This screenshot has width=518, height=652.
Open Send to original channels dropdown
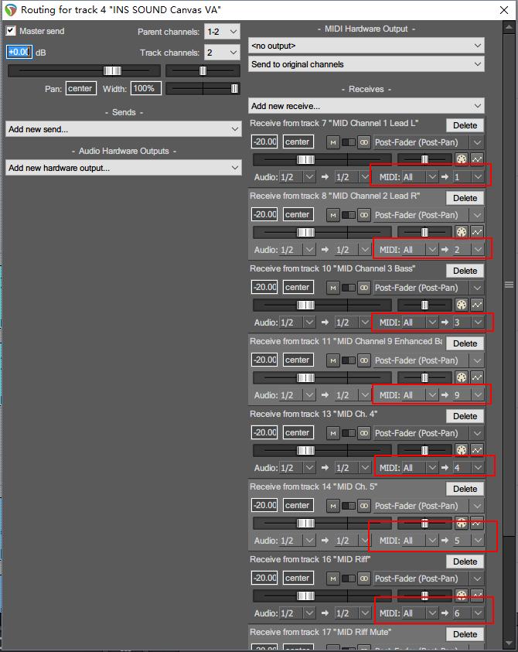(x=366, y=64)
